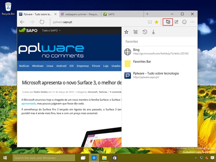This screenshot has width=216, height=162.
Task: Open the Microsoft apresenta o novo Surface article headline
Action: tap(72, 83)
